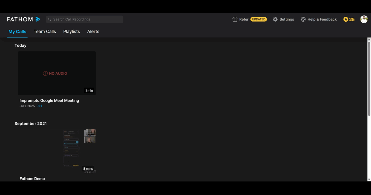Click the Refer gift icon
Image resolution: width=371 pixels, height=195 pixels.
point(235,19)
